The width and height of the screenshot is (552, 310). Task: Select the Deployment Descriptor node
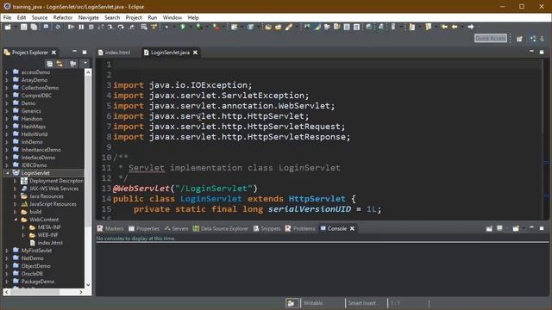point(56,181)
